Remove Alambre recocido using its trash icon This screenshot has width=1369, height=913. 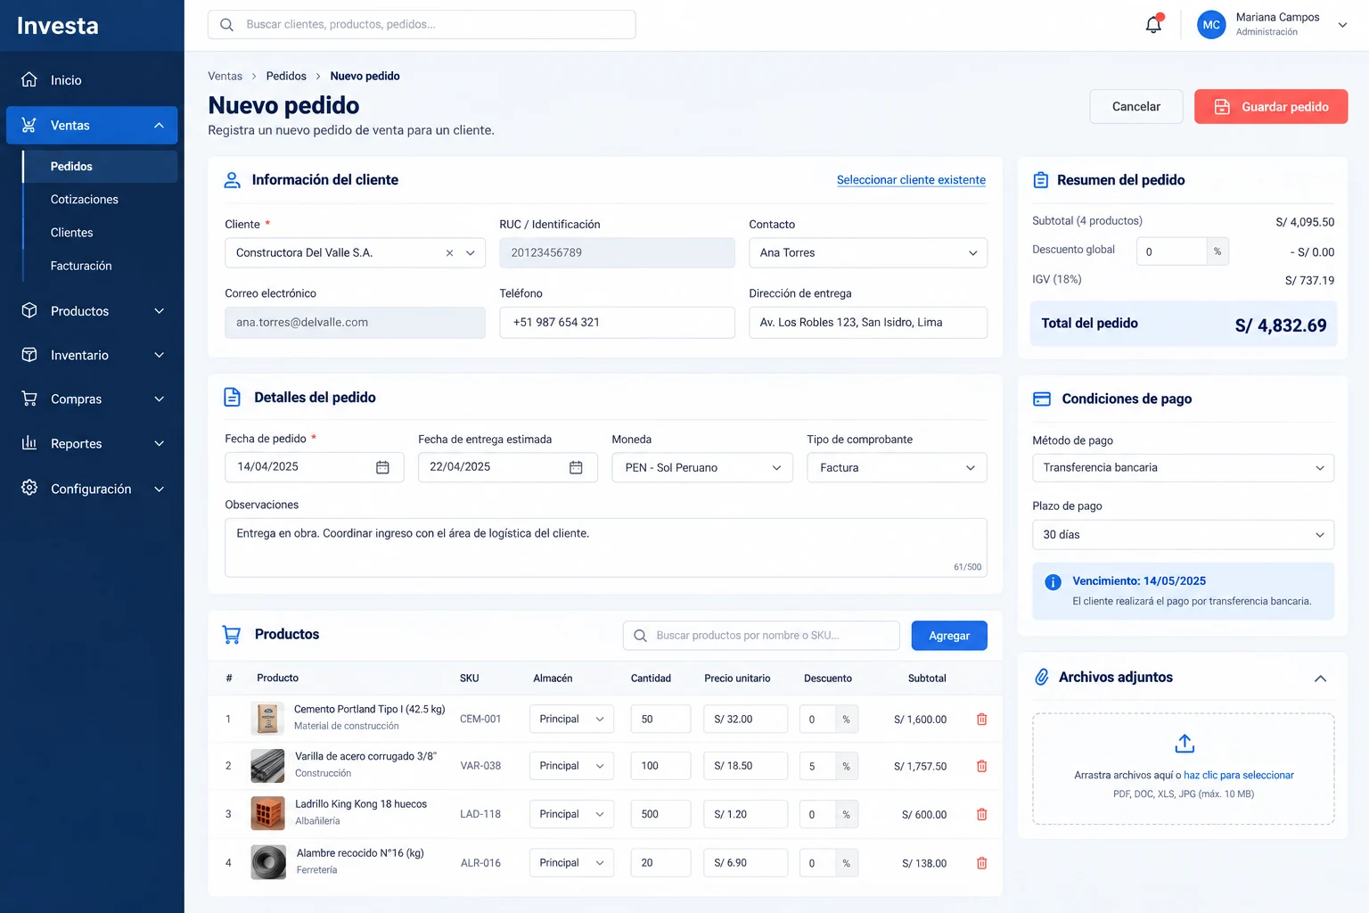point(981,863)
